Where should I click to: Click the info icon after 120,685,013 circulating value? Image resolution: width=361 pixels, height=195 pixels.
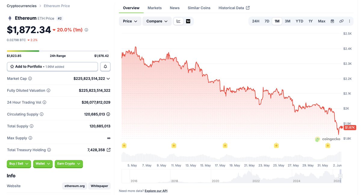[108, 114]
